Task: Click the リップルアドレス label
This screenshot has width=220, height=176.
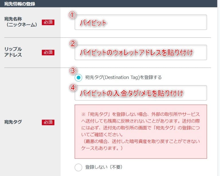Action: (13, 52)
